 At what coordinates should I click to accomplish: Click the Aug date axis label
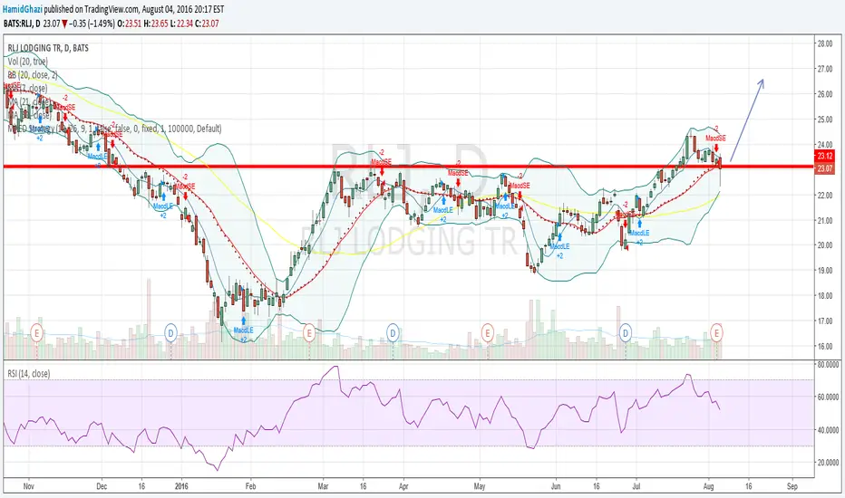tap(709, 486)
